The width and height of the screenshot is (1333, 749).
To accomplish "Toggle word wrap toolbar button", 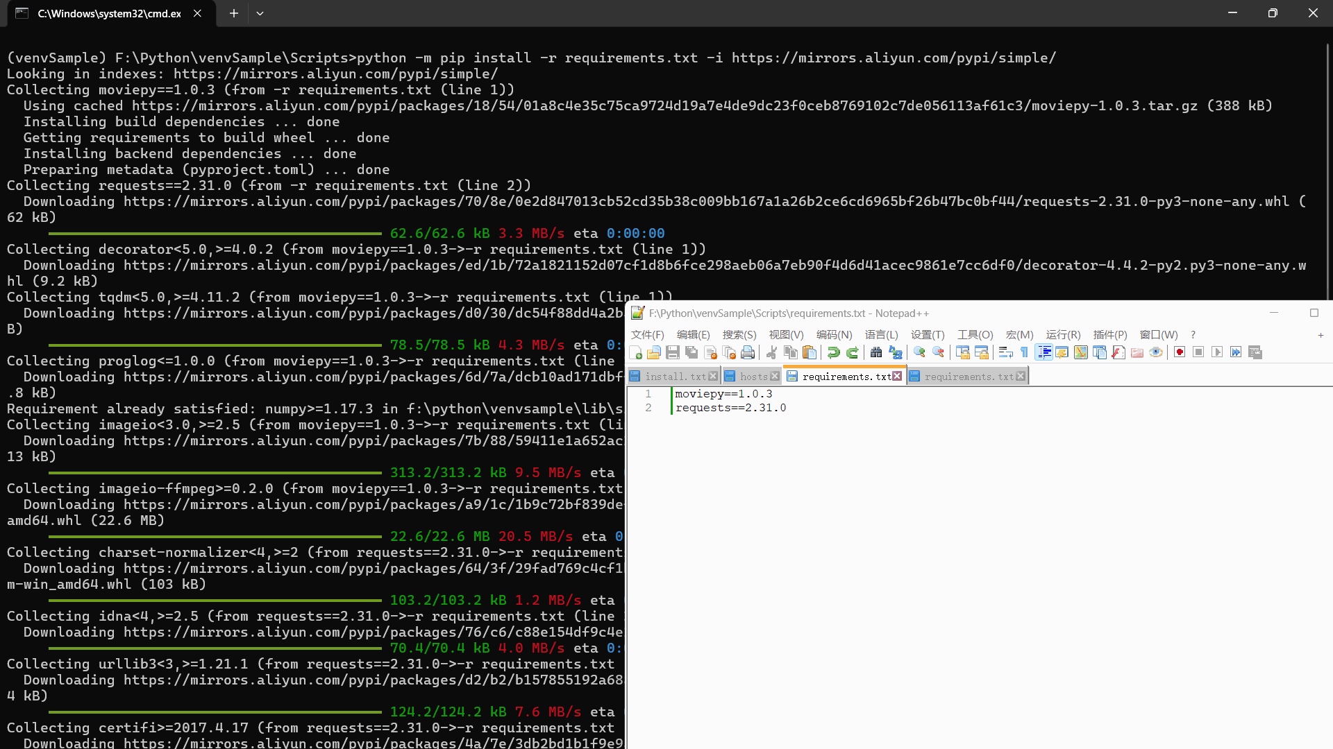I will point(1005,352).
